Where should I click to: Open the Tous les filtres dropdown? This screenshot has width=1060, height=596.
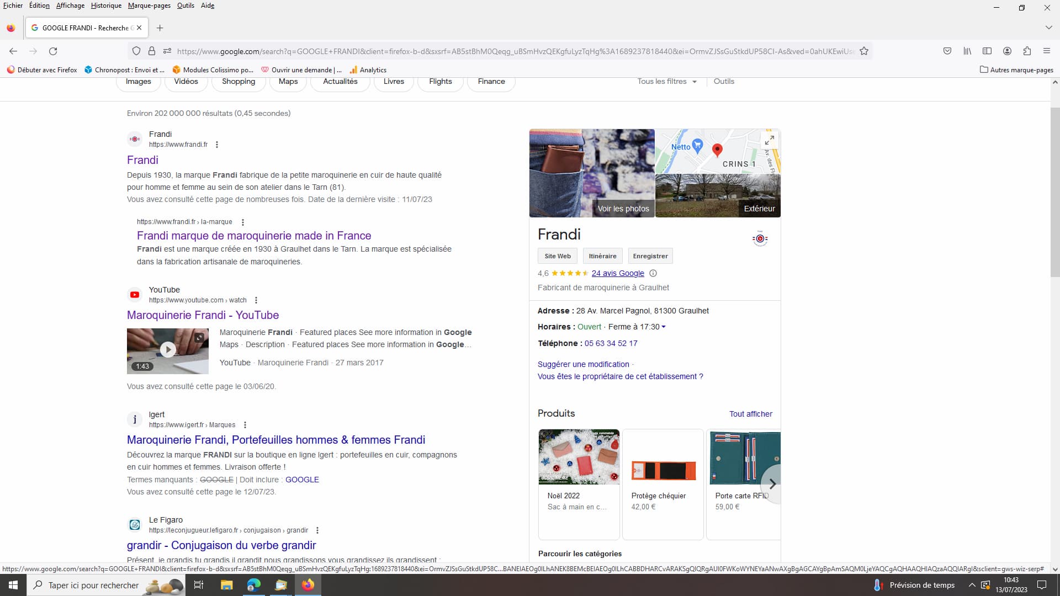point(667,82)
